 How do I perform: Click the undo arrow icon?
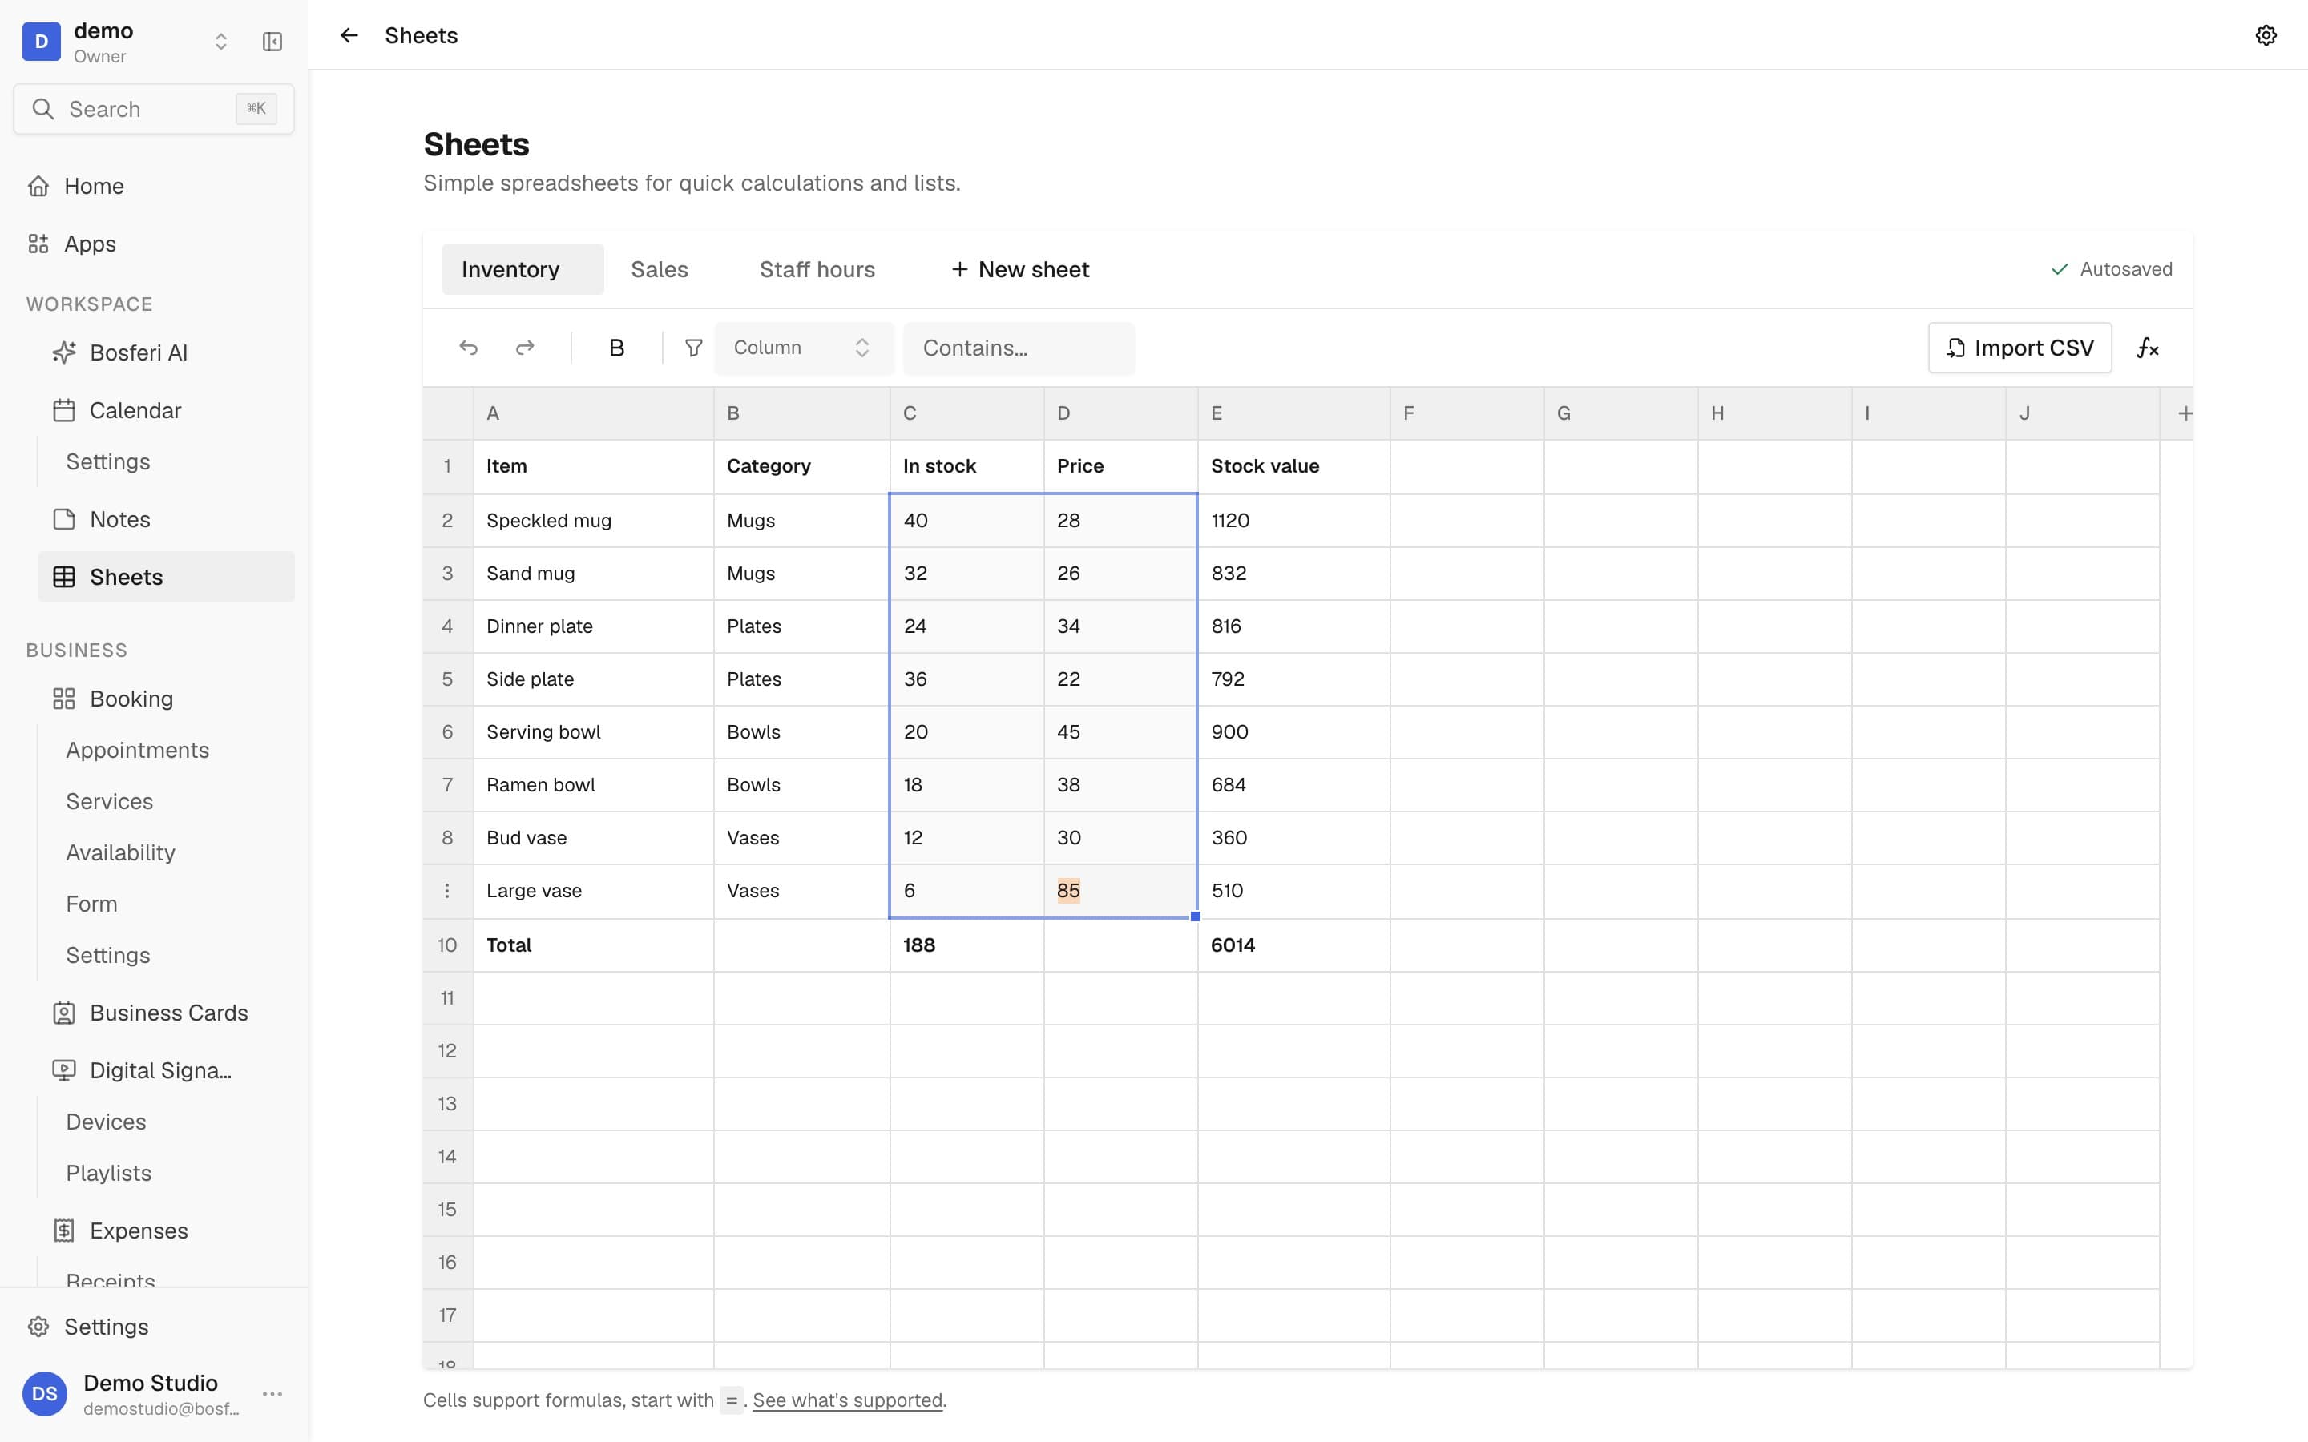point(468,348)
